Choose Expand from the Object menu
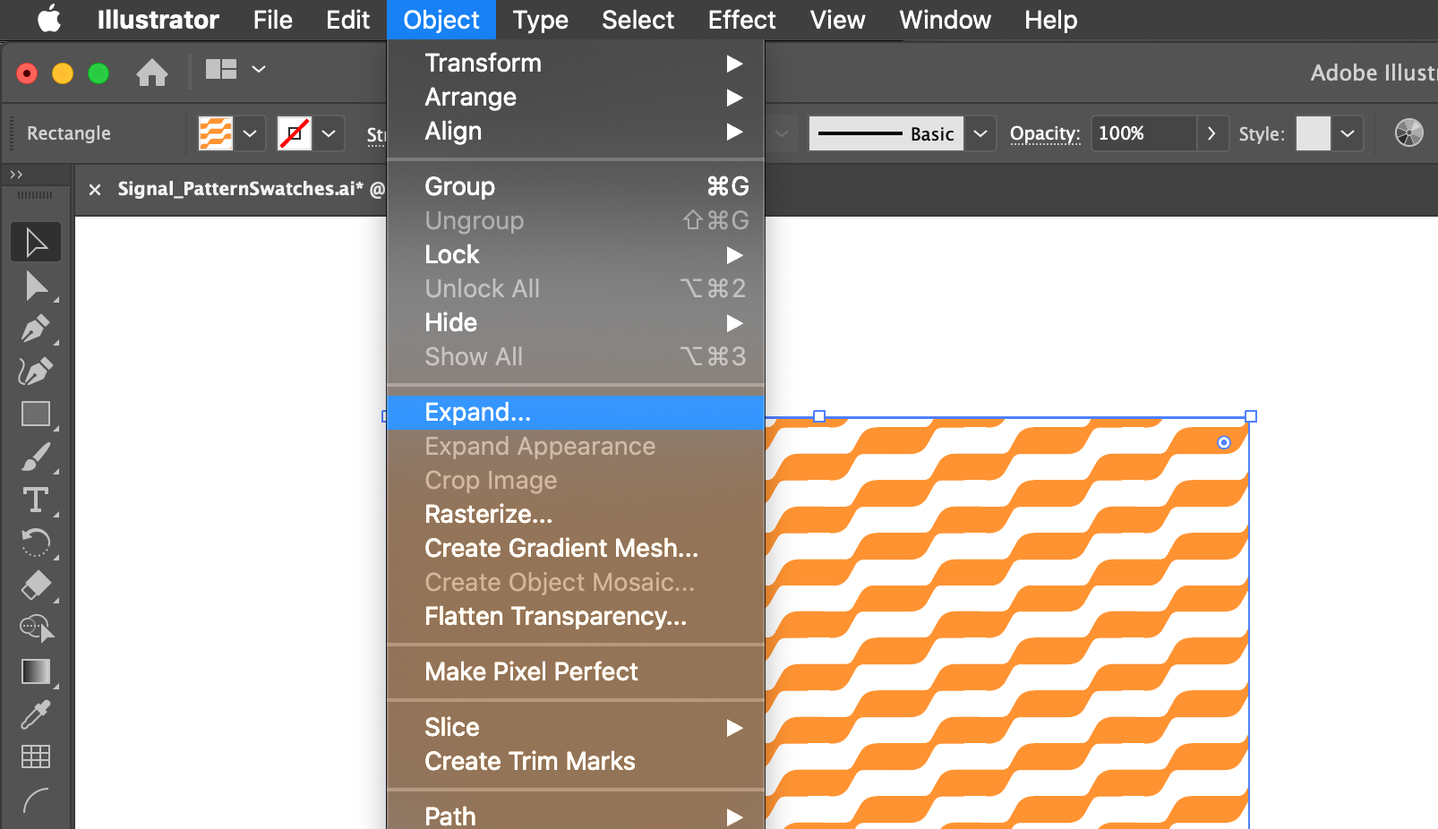Viewport: 1438px width, 829px height. click(x=477, y=412)
